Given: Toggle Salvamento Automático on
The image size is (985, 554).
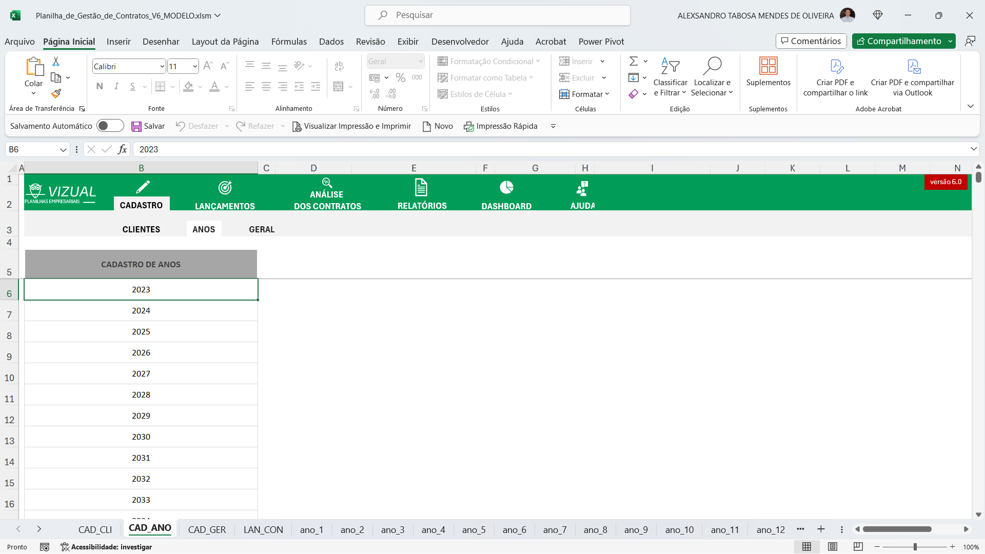Looking at the screenshot, I should click(x=110, y=125).
